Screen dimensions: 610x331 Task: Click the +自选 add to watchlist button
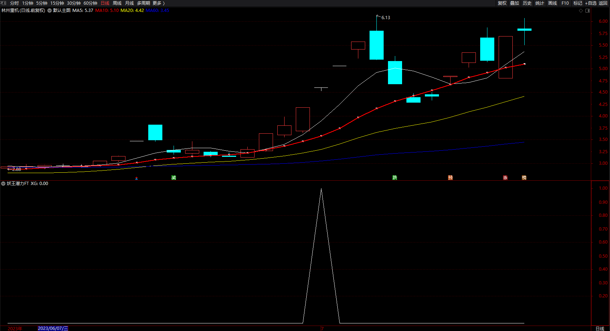click(590, 3)
